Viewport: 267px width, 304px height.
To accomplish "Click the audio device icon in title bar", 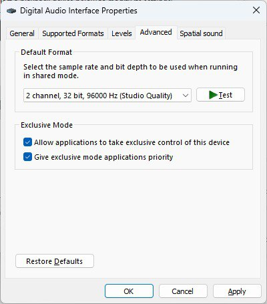I will (x=11, y=11).
